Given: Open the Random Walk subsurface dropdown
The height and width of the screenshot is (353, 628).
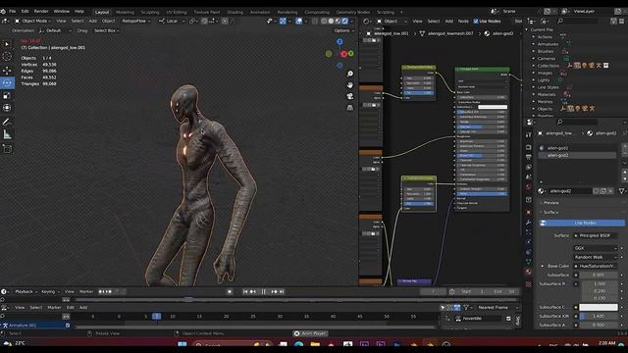Looking at the screenshot, I should (596, 257).
